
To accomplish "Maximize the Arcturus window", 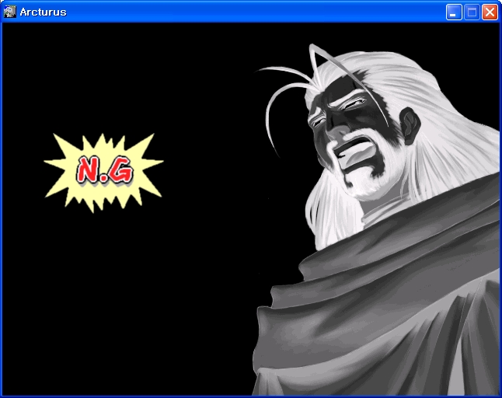I will coord(472,12).
